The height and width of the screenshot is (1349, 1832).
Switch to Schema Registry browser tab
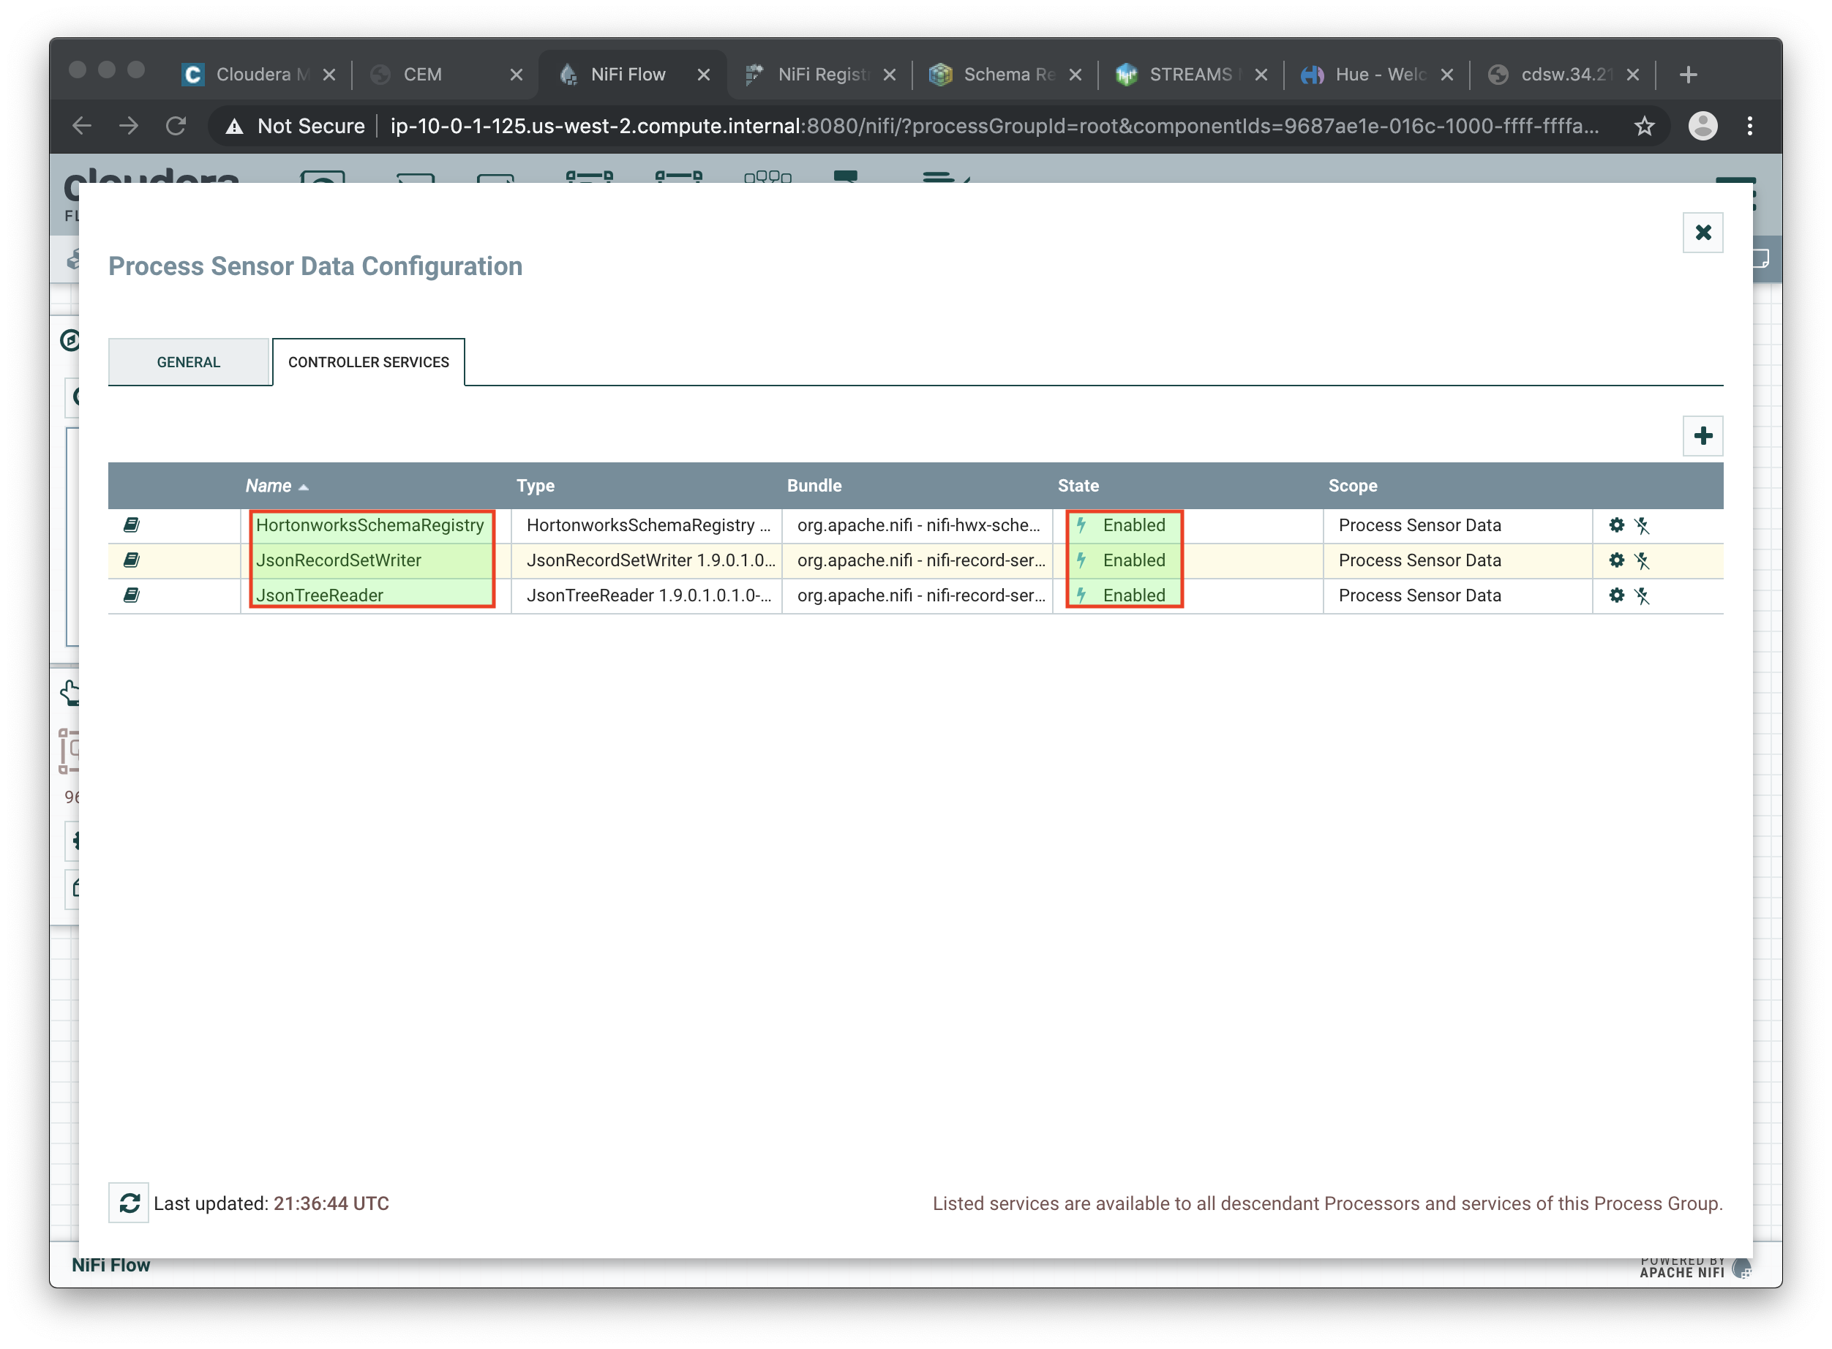[1005, 75]
